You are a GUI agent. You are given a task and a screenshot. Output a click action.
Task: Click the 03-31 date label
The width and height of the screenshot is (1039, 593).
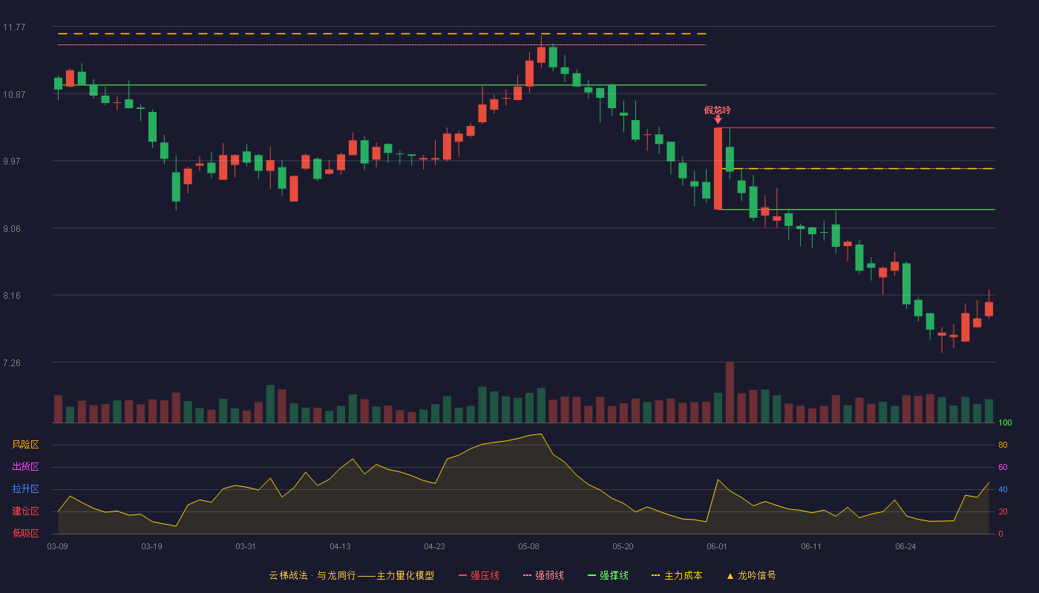[x=246, y=546]
